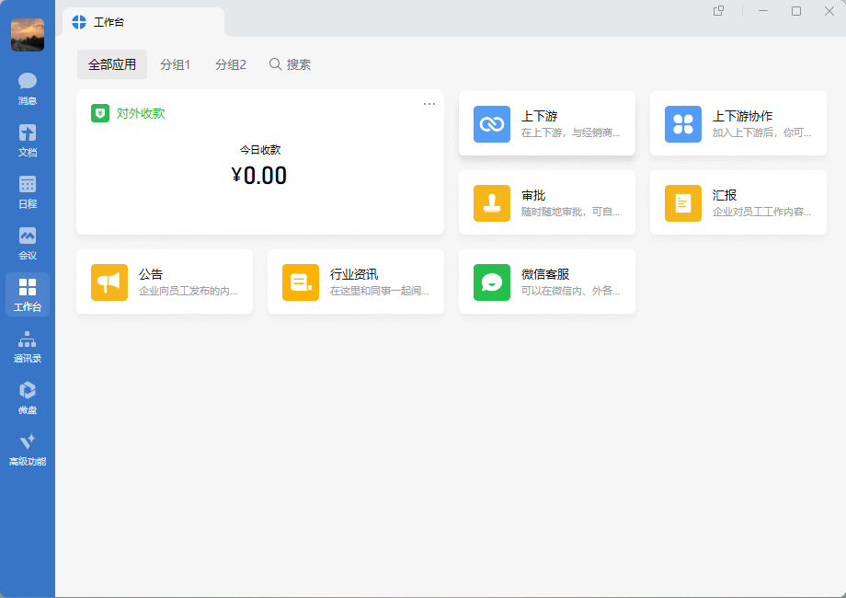Open 高级功能 (Advanced Features) sidebar icon
This screenshot has height=598, width=846.
click(x=28, y=449)
